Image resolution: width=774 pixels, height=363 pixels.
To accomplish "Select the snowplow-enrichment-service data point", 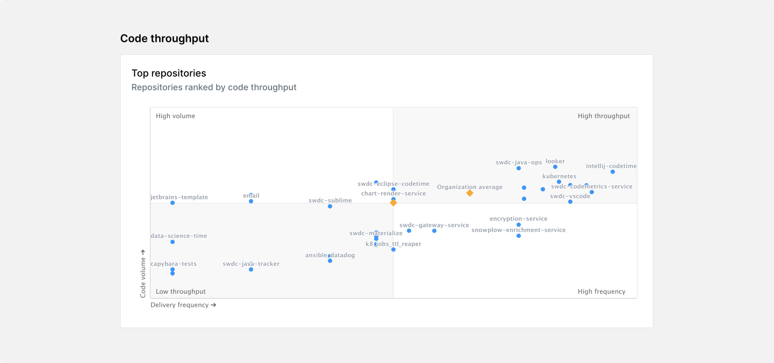I will click(x=519, y=236).
